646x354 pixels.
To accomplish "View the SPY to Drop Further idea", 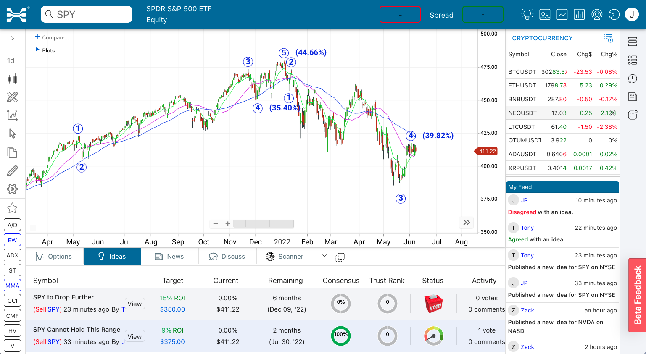I will [134, 304].
